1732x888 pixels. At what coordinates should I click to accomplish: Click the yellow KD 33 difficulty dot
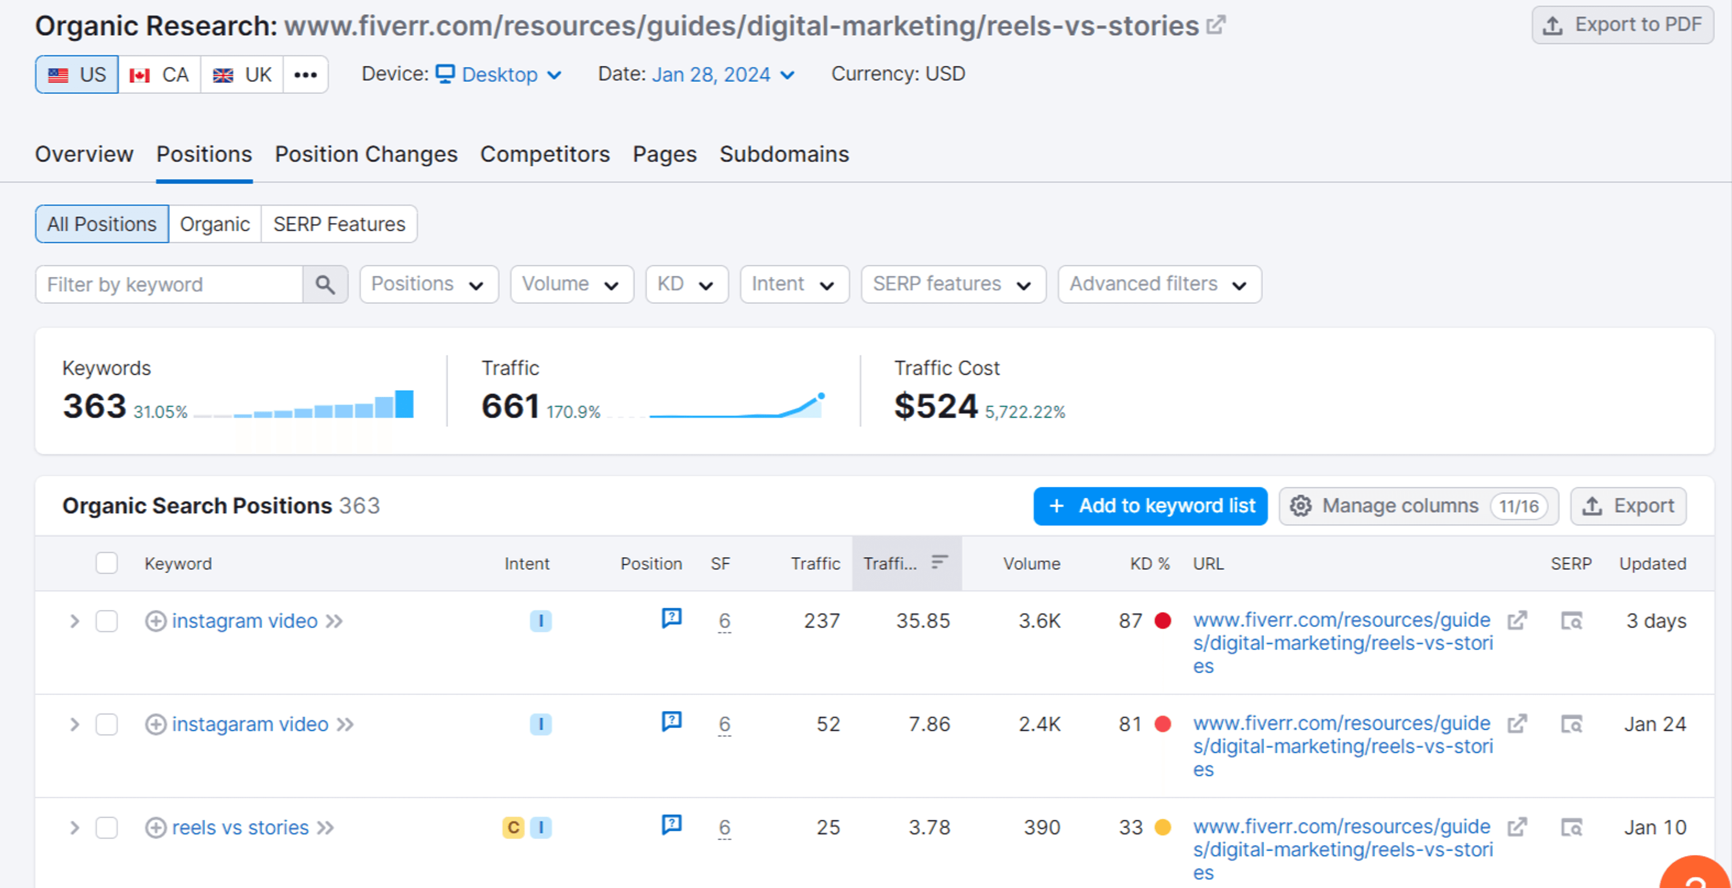point(1162,828)
